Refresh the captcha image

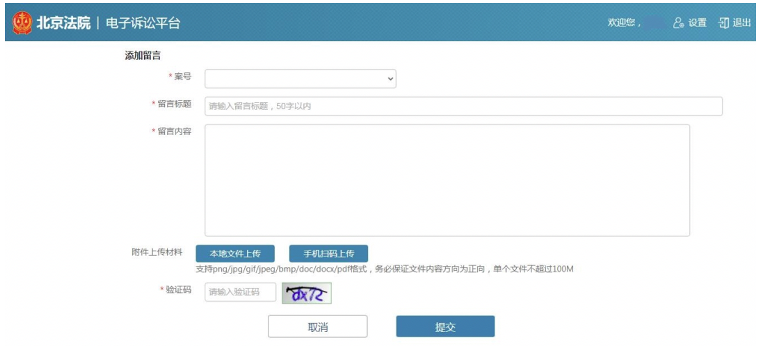point(306,293)
